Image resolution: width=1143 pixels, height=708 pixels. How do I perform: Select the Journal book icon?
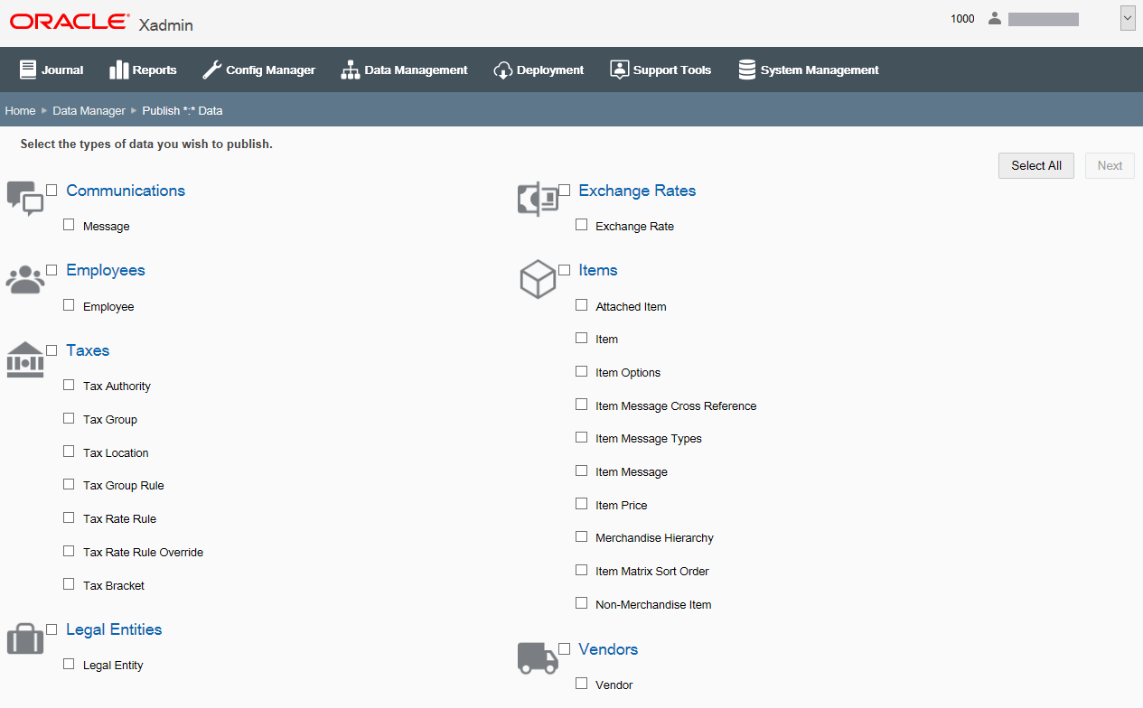pos(27,69)
